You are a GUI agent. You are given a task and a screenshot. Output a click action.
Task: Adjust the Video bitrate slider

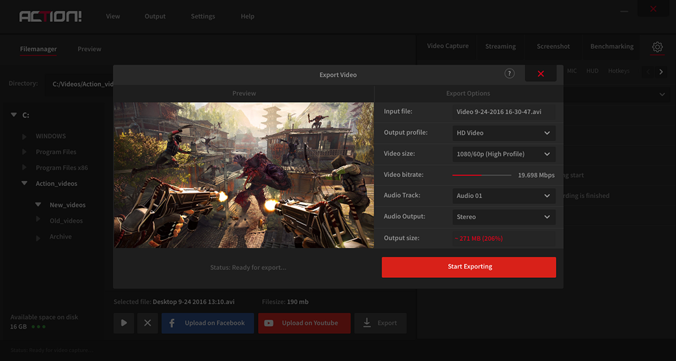coord(482,175)
